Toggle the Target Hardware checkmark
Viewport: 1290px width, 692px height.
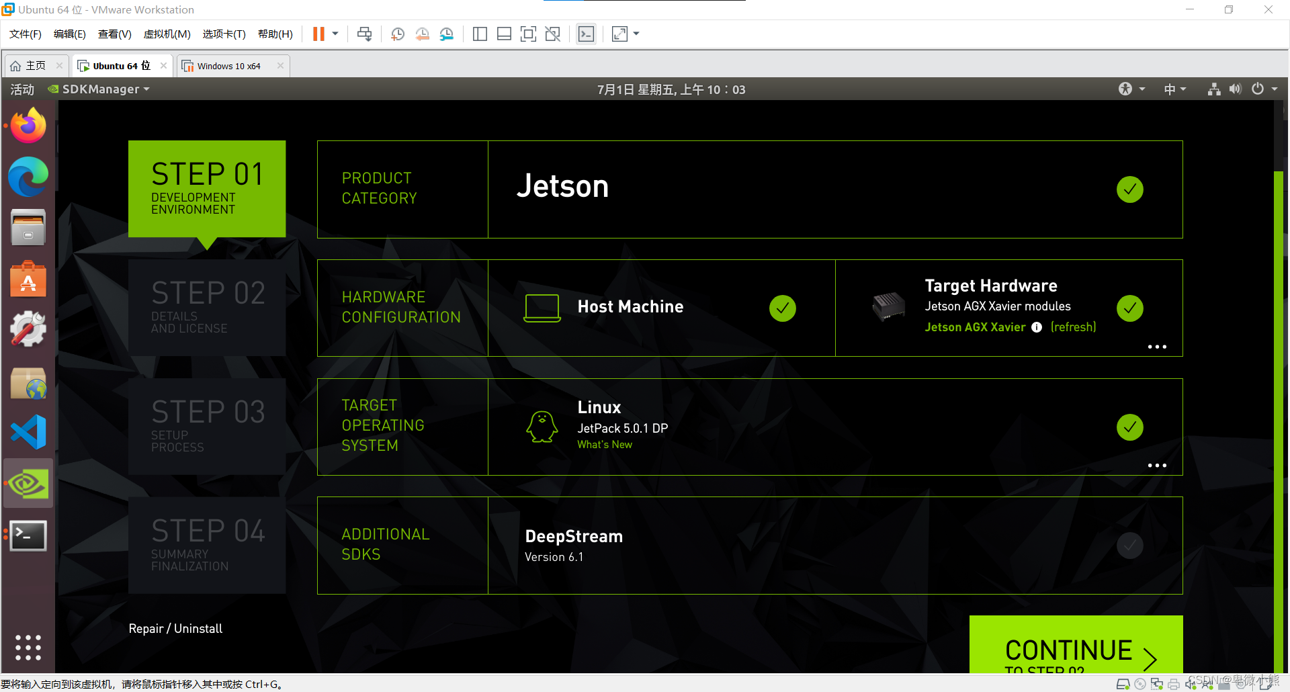[x=1130, y=308]
